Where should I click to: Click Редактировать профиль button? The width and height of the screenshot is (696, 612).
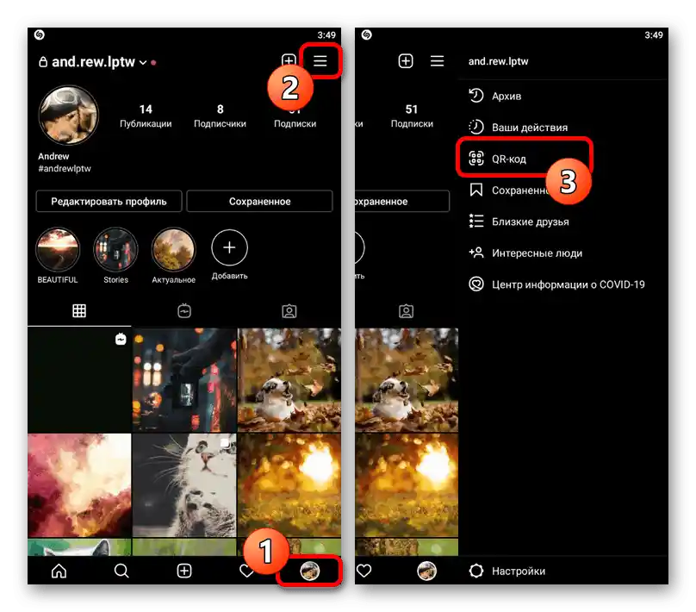coord(109,201)
